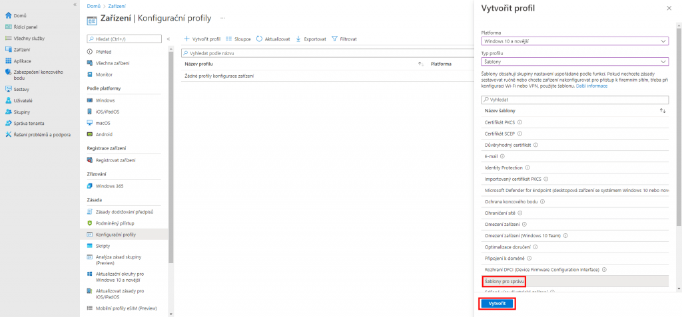Open Řídicí panel dashboard icon
682x317 pixels.
pos(9,27)
